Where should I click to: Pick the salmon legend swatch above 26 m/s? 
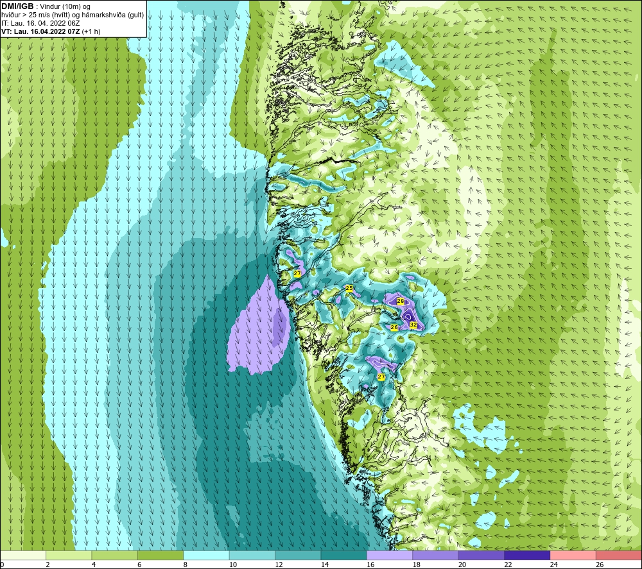coord(619,555)
